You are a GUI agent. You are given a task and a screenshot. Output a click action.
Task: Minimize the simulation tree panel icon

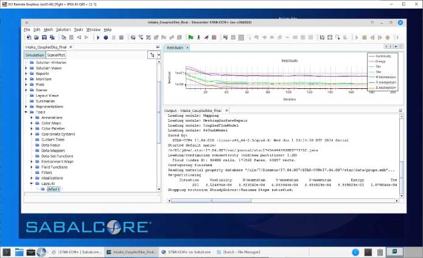point(158,47)
